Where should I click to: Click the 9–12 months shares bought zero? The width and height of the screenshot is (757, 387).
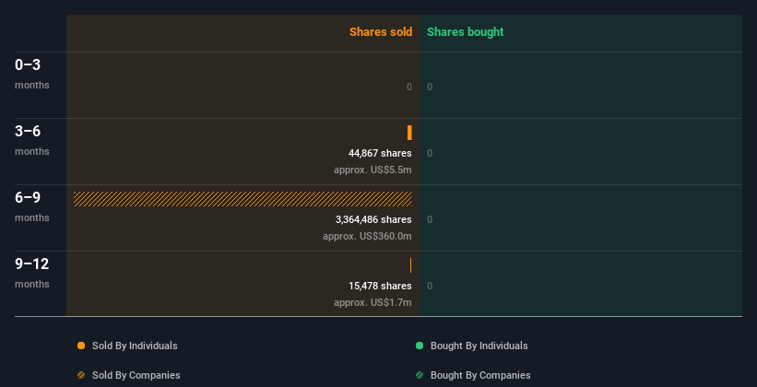(x=430, y=287)
